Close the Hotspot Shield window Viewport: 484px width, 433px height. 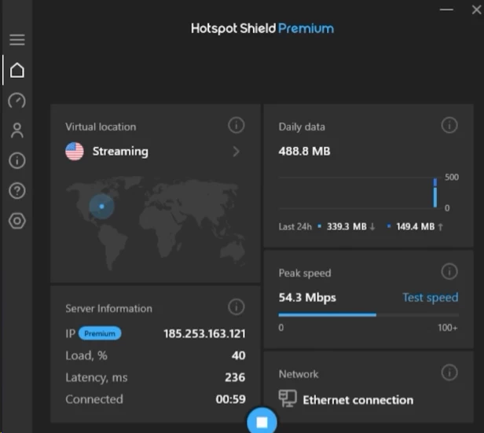tap(476, 10)
